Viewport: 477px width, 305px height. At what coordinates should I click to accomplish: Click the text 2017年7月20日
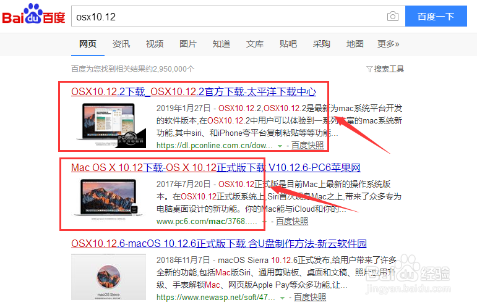tap(184, 184)
